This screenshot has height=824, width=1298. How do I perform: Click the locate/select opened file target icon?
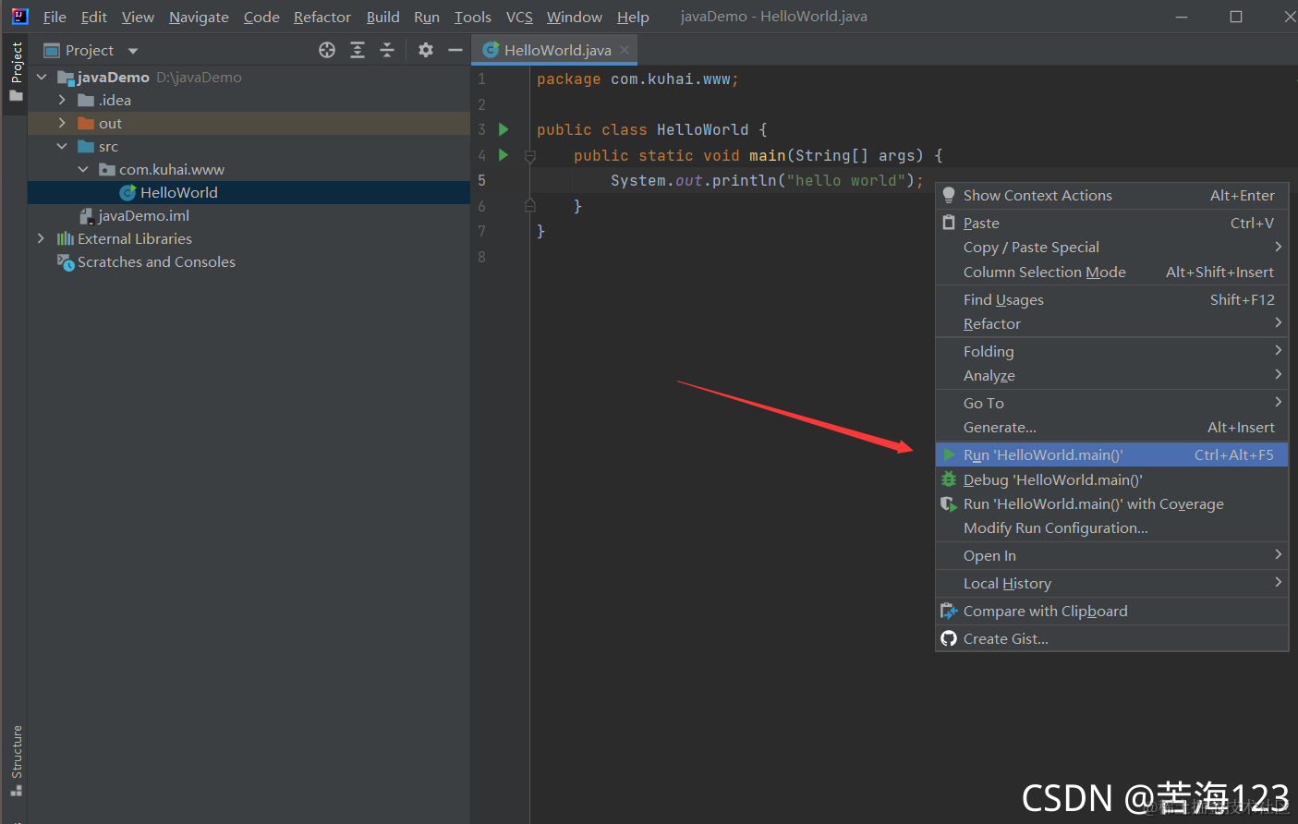[327, 50]
